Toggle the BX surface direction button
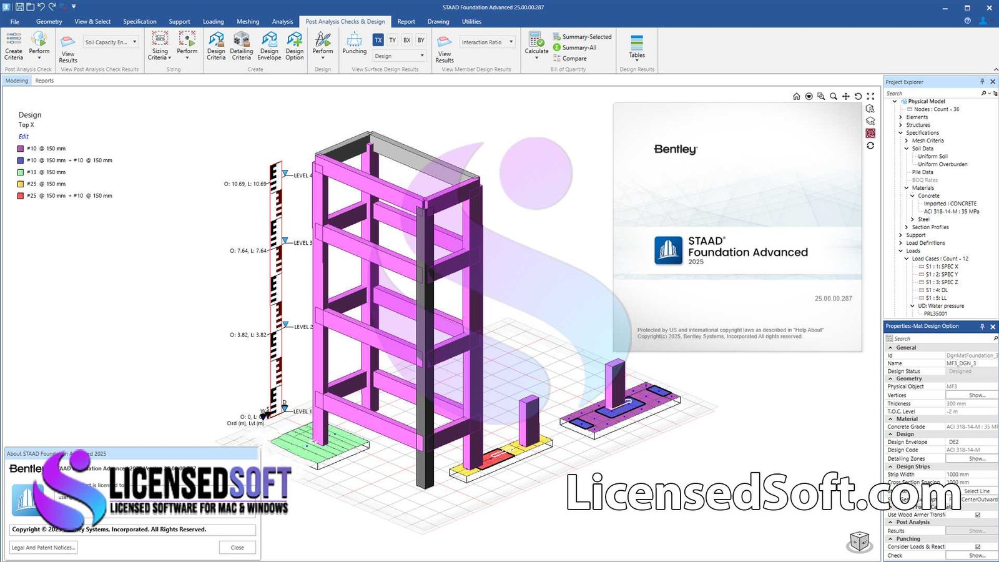Screen dimensions: 999x562 407,40
